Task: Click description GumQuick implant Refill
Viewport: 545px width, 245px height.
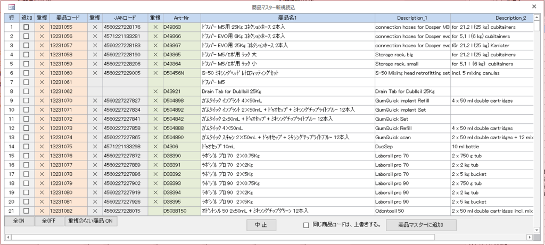Action: pos(412,100)
